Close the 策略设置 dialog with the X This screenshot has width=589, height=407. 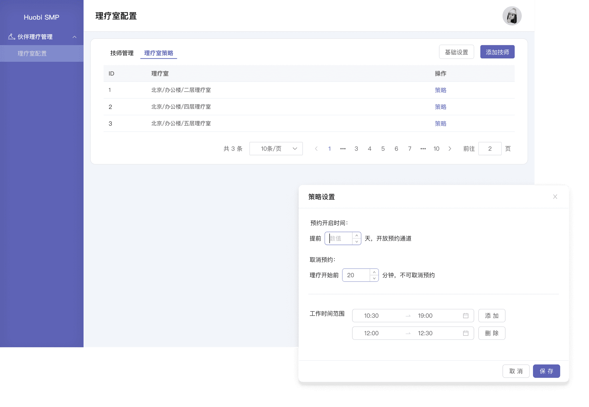[x=555, y=197]
